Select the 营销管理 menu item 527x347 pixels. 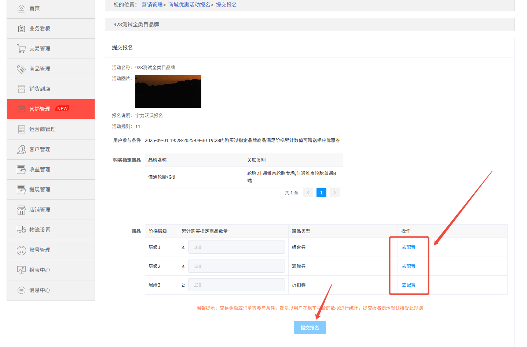point(41,109)
